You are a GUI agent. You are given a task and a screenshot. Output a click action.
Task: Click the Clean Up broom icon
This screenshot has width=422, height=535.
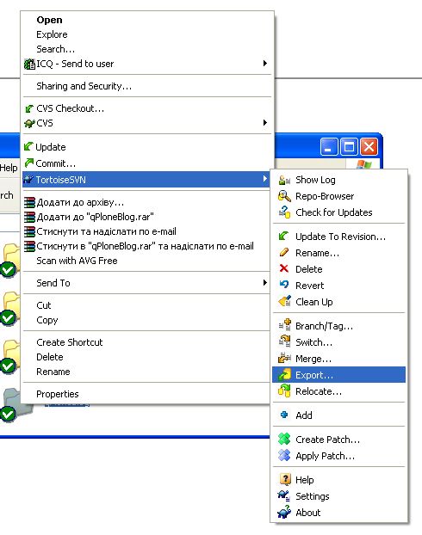click(284, 301)
